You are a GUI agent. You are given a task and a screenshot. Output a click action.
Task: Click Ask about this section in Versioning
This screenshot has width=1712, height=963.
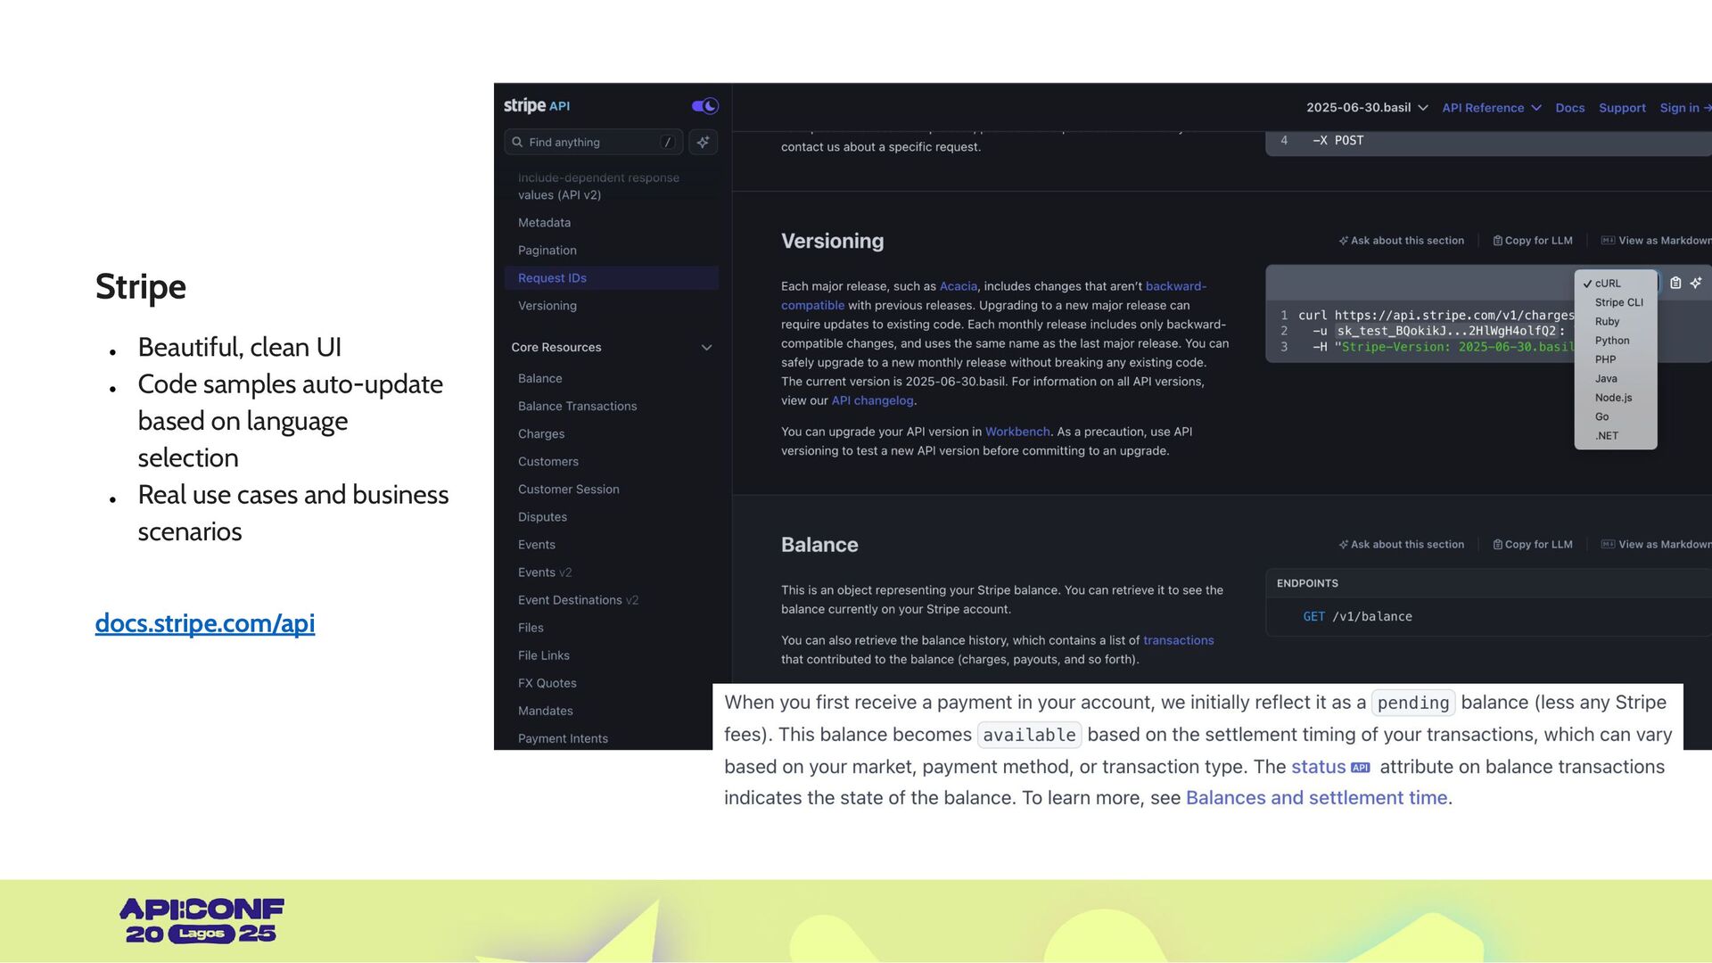pyautogui.click(x=1401, y=241)
